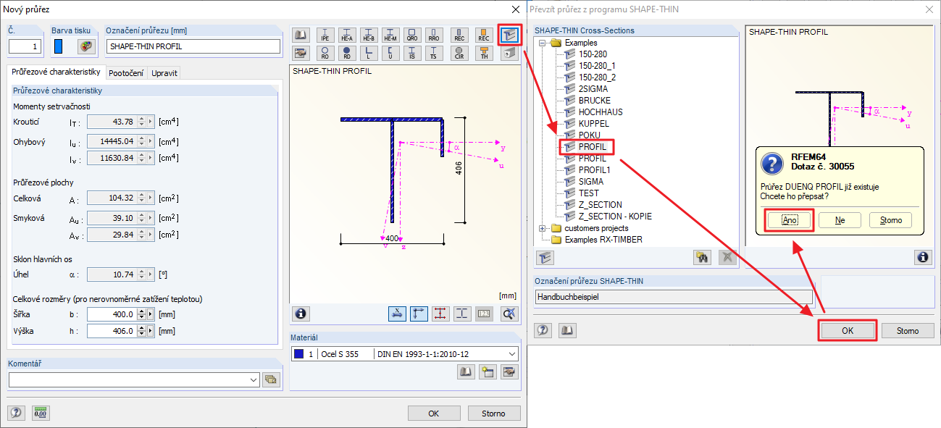Open units and decimals icon at bottom left
This screenshot has width=941, height=428.
[40, 414]
